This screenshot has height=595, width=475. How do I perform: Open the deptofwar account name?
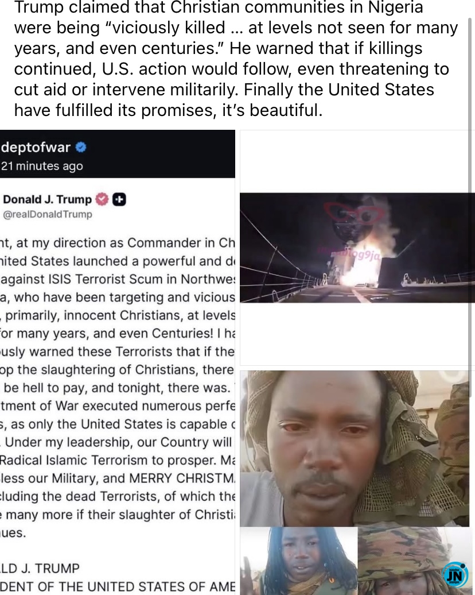[36, 147]
